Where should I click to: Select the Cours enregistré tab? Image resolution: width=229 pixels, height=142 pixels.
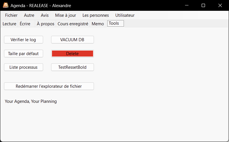click(x=73, y=24)
